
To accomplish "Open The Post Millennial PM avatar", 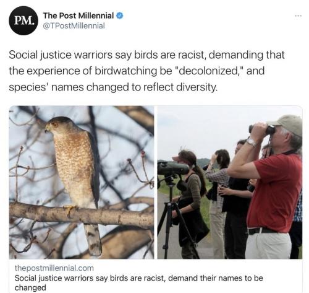I will [x=23, y=20].
